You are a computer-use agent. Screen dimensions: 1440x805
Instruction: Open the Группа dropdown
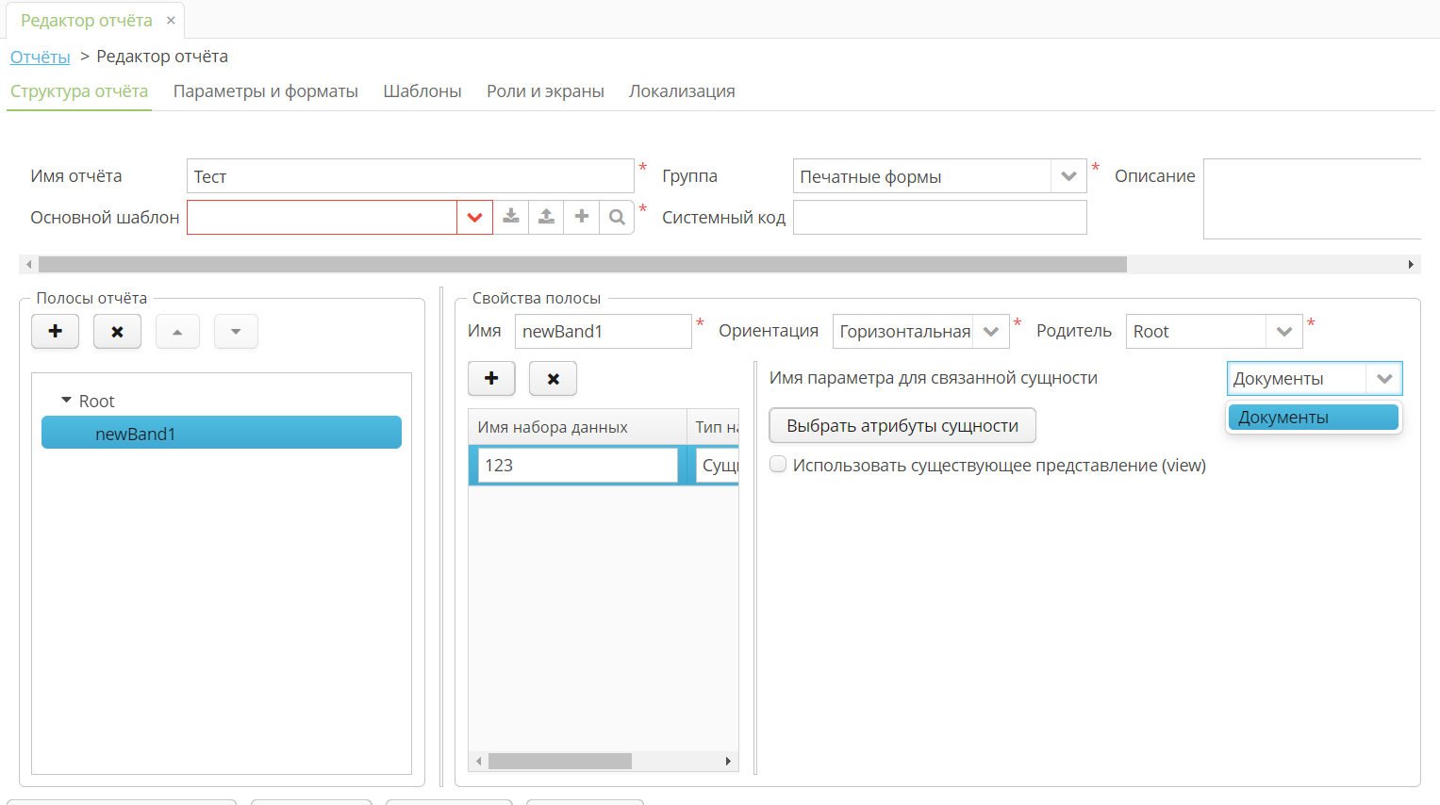pos(1068,176)
